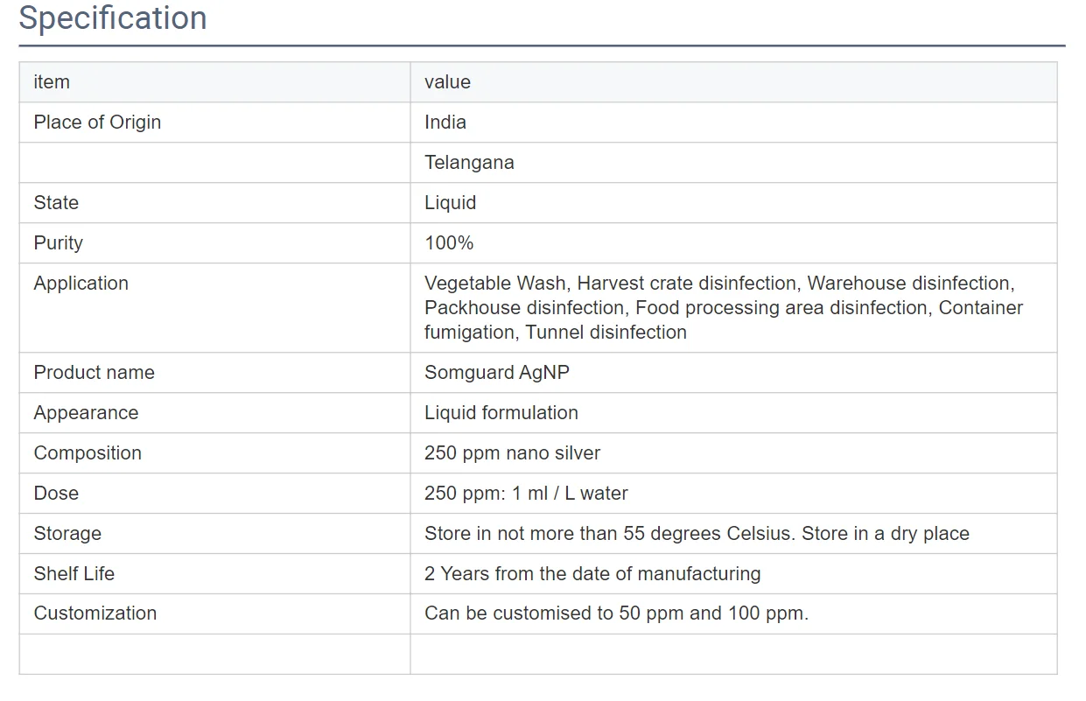Viewport: 1086px width, 701px height.
Task: Select the Shelf Life row label
Action: (x=74, y=573)
